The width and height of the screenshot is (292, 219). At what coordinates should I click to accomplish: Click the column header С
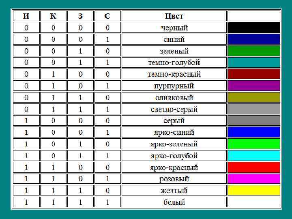tap(107, 16)
